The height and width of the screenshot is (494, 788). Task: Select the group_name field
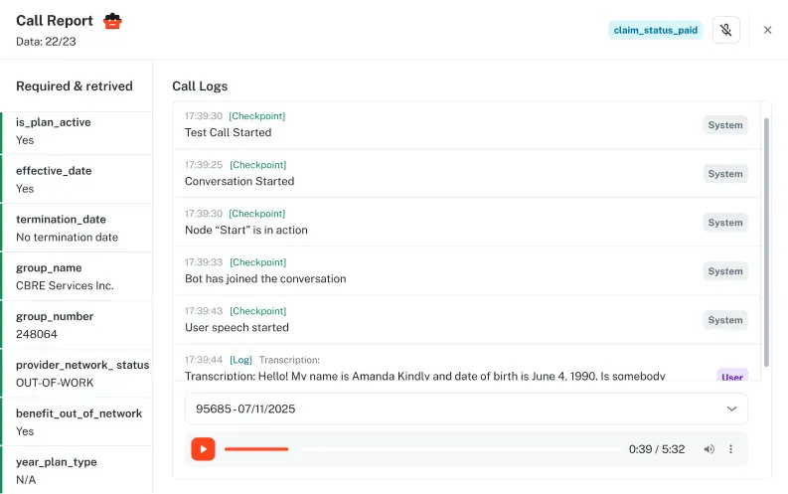tap(77, 277)
